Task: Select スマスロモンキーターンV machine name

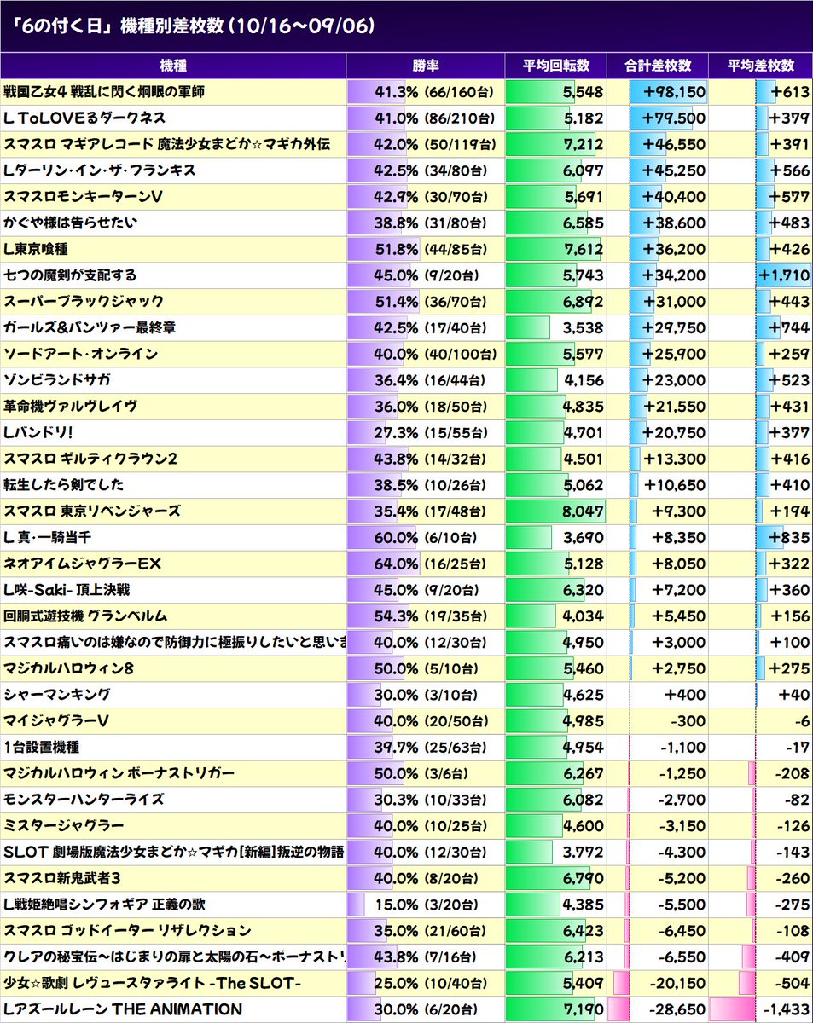Action: click(83, 197)
